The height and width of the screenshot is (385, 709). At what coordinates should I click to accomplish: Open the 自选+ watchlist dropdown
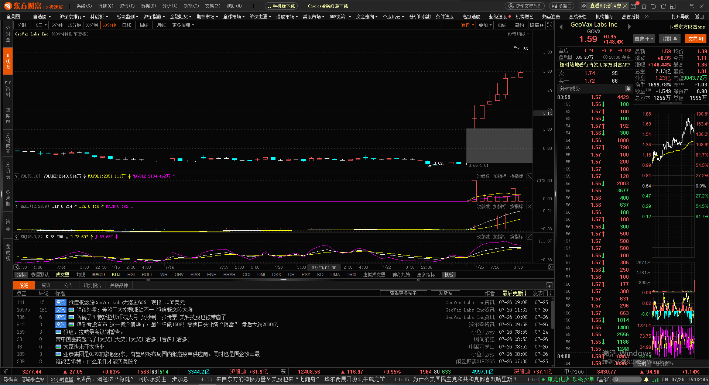(644, 39)
